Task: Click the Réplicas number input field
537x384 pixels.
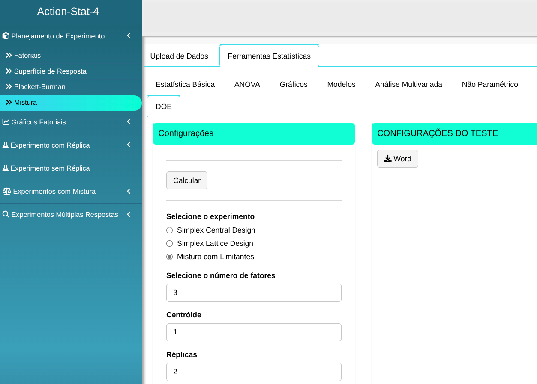Action: (x=254, y=372)
